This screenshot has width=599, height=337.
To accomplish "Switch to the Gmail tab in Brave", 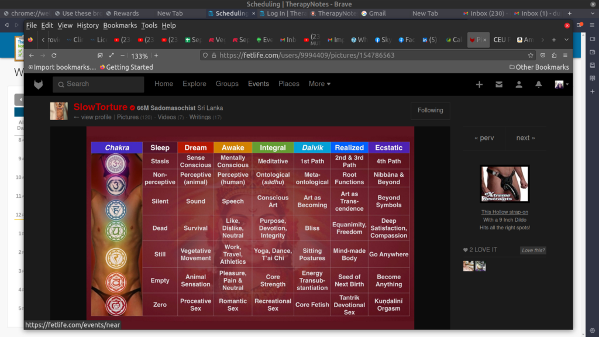I will tap(373, 13).
